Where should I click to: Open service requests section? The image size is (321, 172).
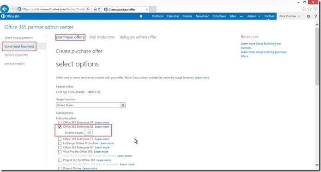click(16, 55)
